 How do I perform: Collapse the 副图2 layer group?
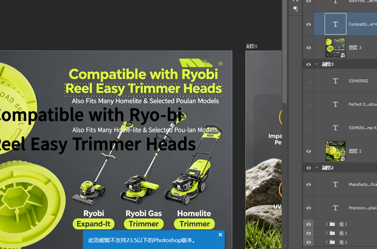tap(317, 168)
